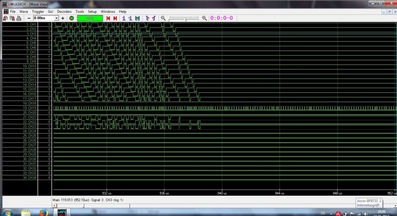Select the cursor 1 marker icon
Viewport: 397px width, 216px height.
click(124, 18)
